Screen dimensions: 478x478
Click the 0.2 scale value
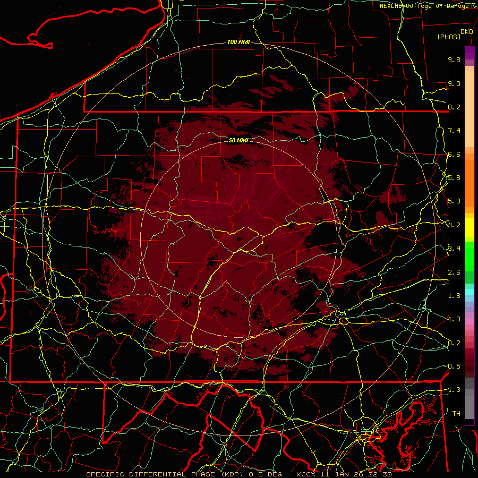pyautogui.click(x=454, y=343)
